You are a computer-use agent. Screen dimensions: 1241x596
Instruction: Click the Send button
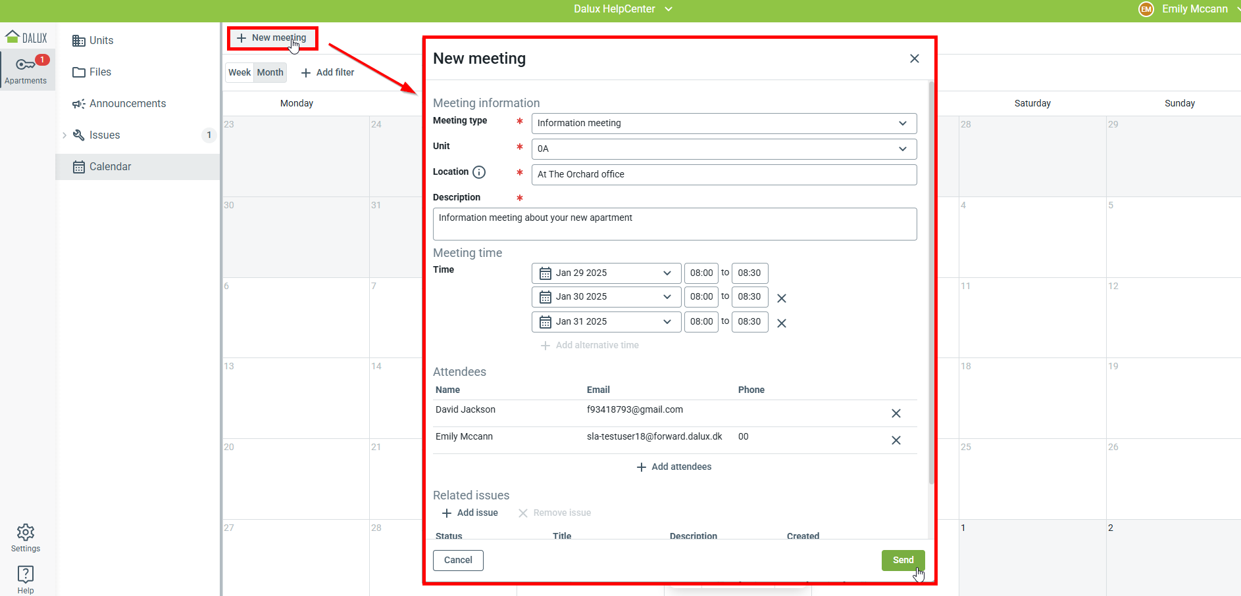[903, 560]
